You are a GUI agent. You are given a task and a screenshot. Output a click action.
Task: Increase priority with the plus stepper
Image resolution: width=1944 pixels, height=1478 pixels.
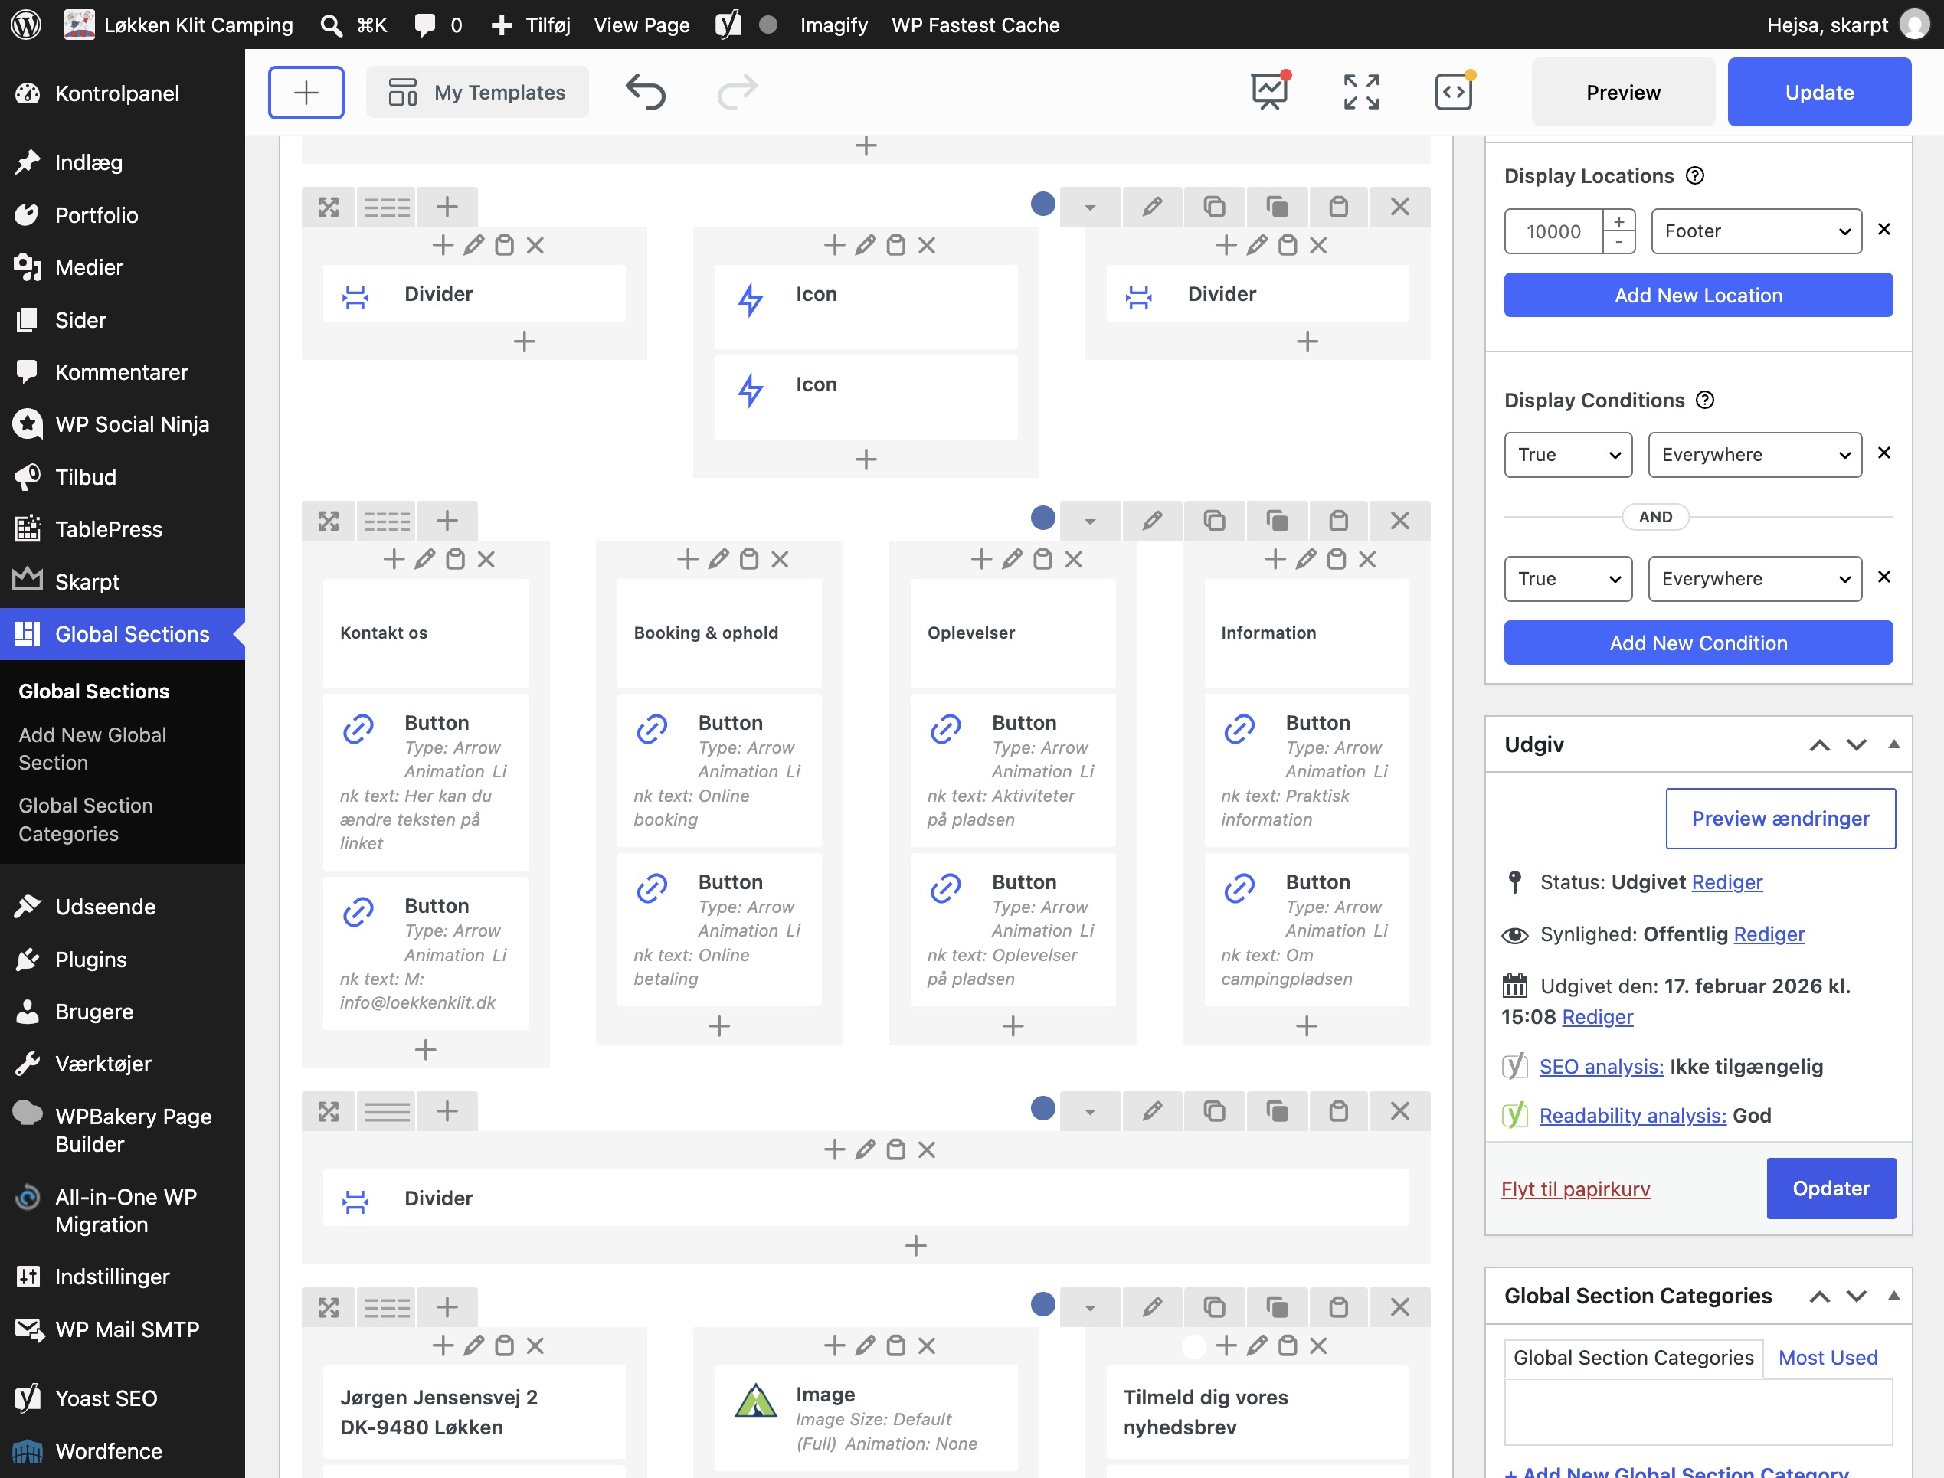coord(1618,221)
